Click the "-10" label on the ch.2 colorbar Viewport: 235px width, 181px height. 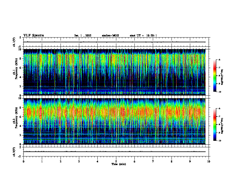pos(219,141)
